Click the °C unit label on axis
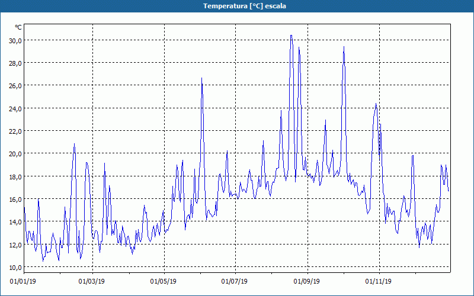Image resolution: width=474 pixels, height=296 pixels. (x=18, y=27)
